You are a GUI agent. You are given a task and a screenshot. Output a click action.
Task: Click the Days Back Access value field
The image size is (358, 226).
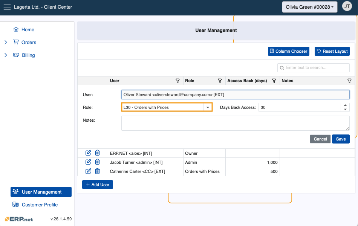[300, 107]
